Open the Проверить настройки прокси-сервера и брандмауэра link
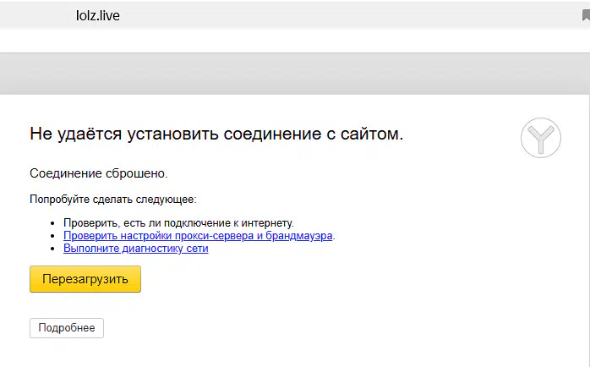 198,236
